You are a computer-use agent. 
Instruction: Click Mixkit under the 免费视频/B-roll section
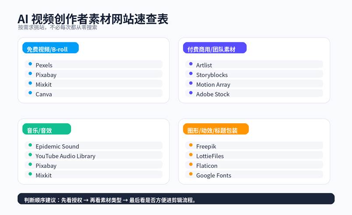tap(44, 84)
